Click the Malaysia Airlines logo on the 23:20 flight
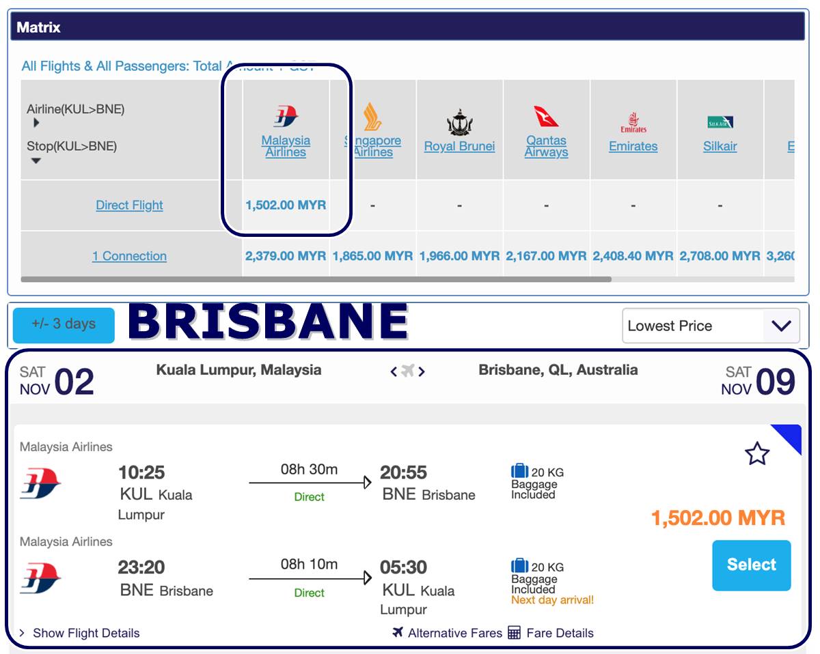The height and width of the screenshot is (654, 820). pos(40,578)
